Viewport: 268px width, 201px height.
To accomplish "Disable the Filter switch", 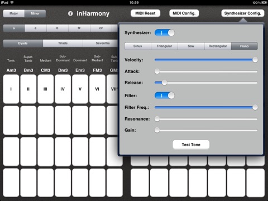I will (165, 95).
